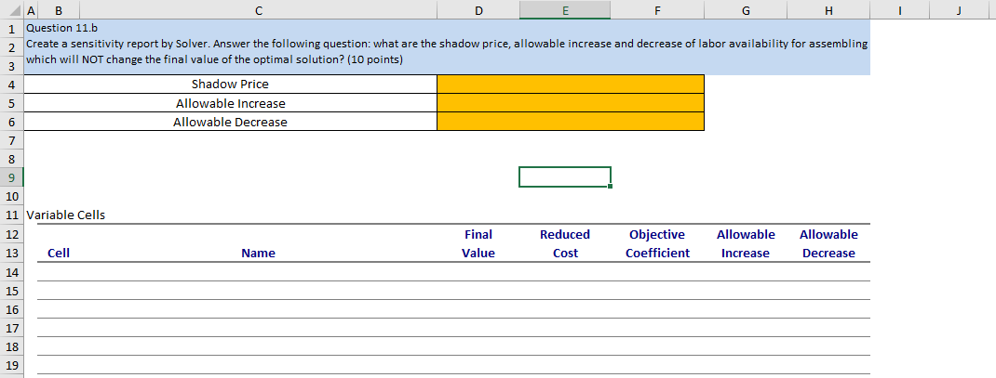Click the 'Variable Cells' heading
Viewport: 996px width, 378px height.
click(x=65, y=215)
